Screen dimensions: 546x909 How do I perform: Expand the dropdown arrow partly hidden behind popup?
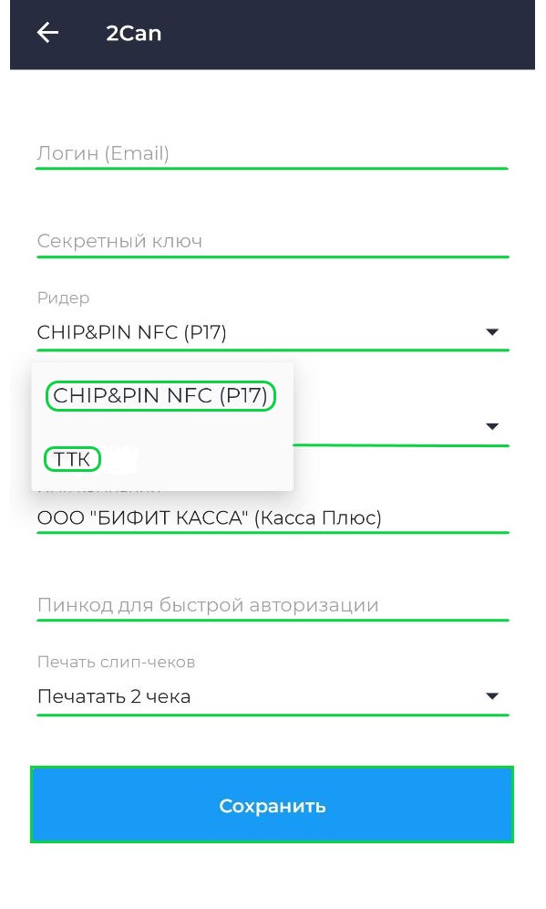tap(492, 427)
